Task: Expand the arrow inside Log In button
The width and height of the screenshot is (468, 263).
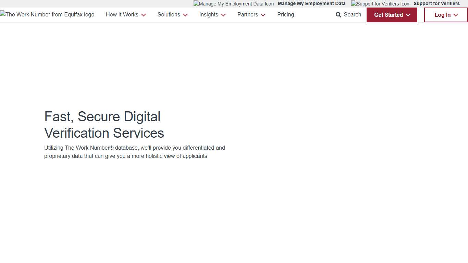Action: pyautogui.click(x=456, y=15)
